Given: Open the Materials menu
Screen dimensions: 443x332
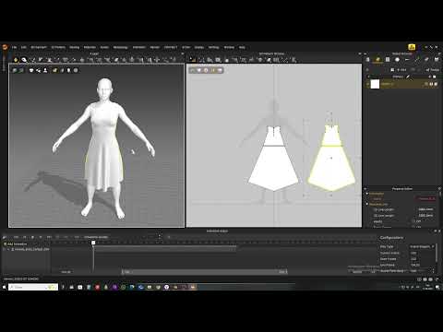Looking at the screenshot, I should [x=90, y=47].
